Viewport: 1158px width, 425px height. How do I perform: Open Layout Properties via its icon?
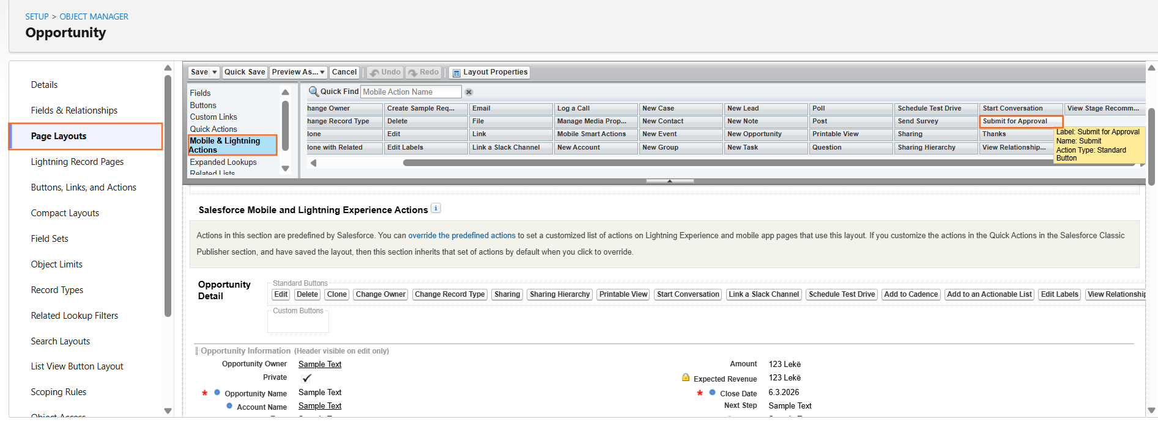[x=456, y=73]
